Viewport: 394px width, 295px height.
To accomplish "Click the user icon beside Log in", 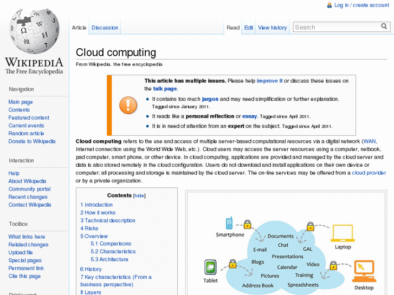I will click(x=329, y=5).
